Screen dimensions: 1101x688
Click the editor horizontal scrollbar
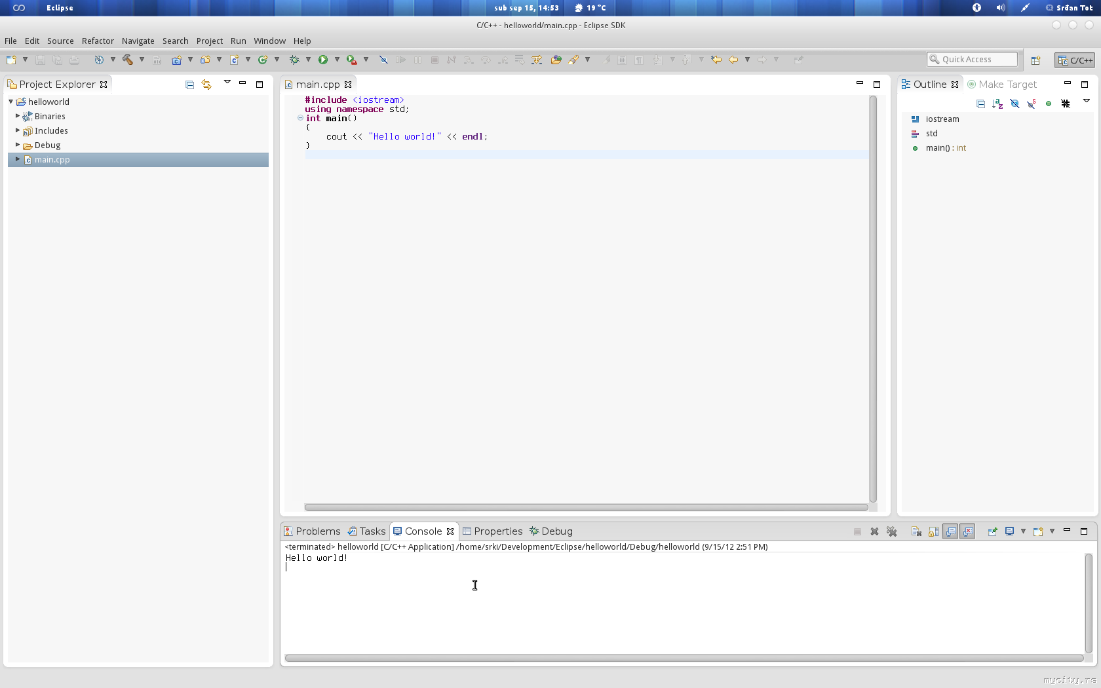(586, 507)
